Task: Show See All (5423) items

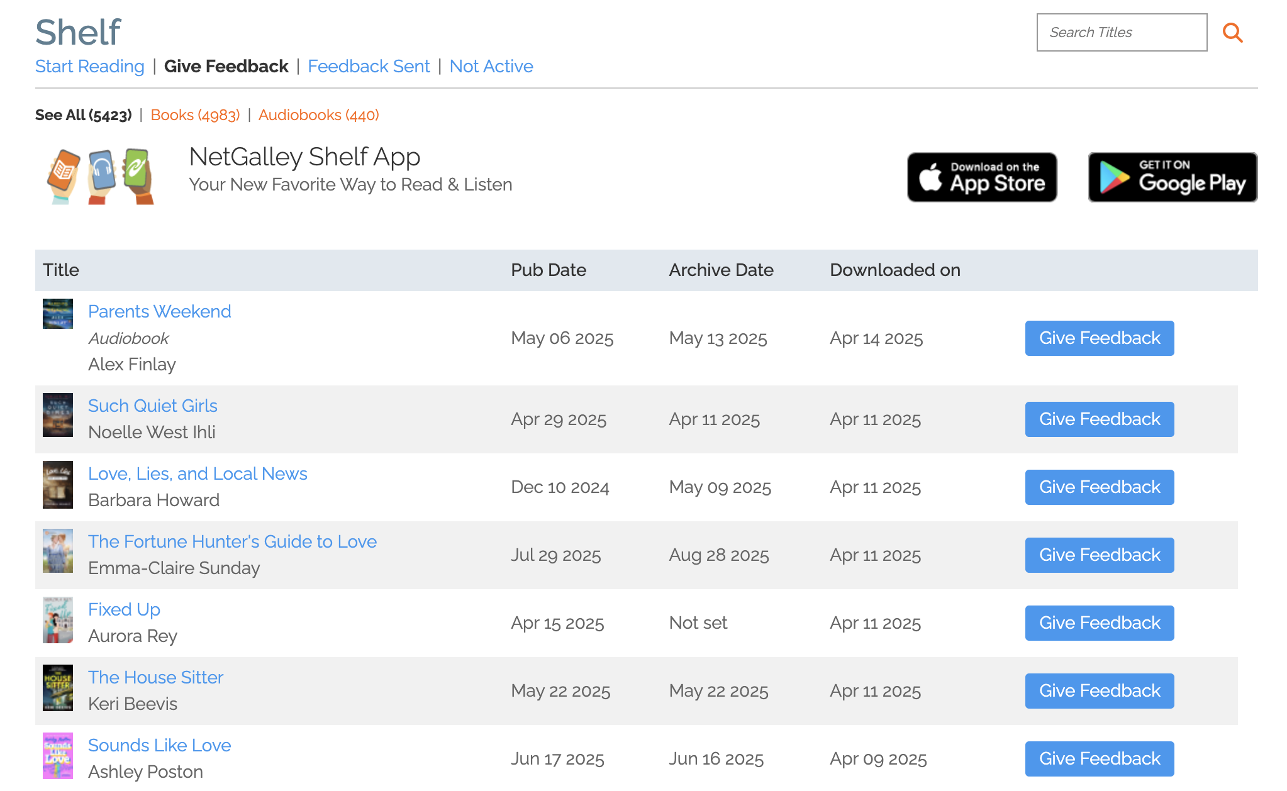Action: pyautogui.click(x=84, y=115)
